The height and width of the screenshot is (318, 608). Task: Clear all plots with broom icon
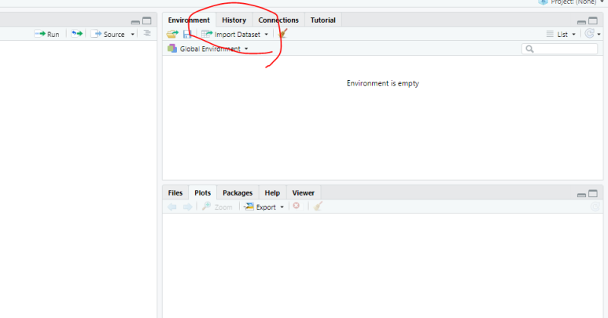[318, 207]
